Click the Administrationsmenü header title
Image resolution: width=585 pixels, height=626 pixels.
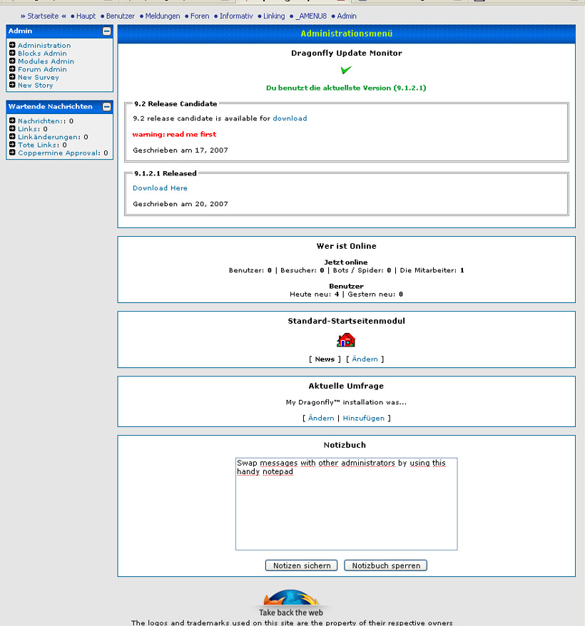(347, 34)
